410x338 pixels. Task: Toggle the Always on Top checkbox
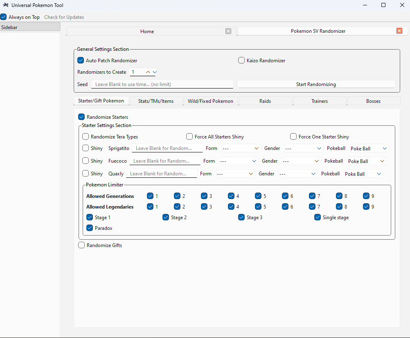coord(4,17)
